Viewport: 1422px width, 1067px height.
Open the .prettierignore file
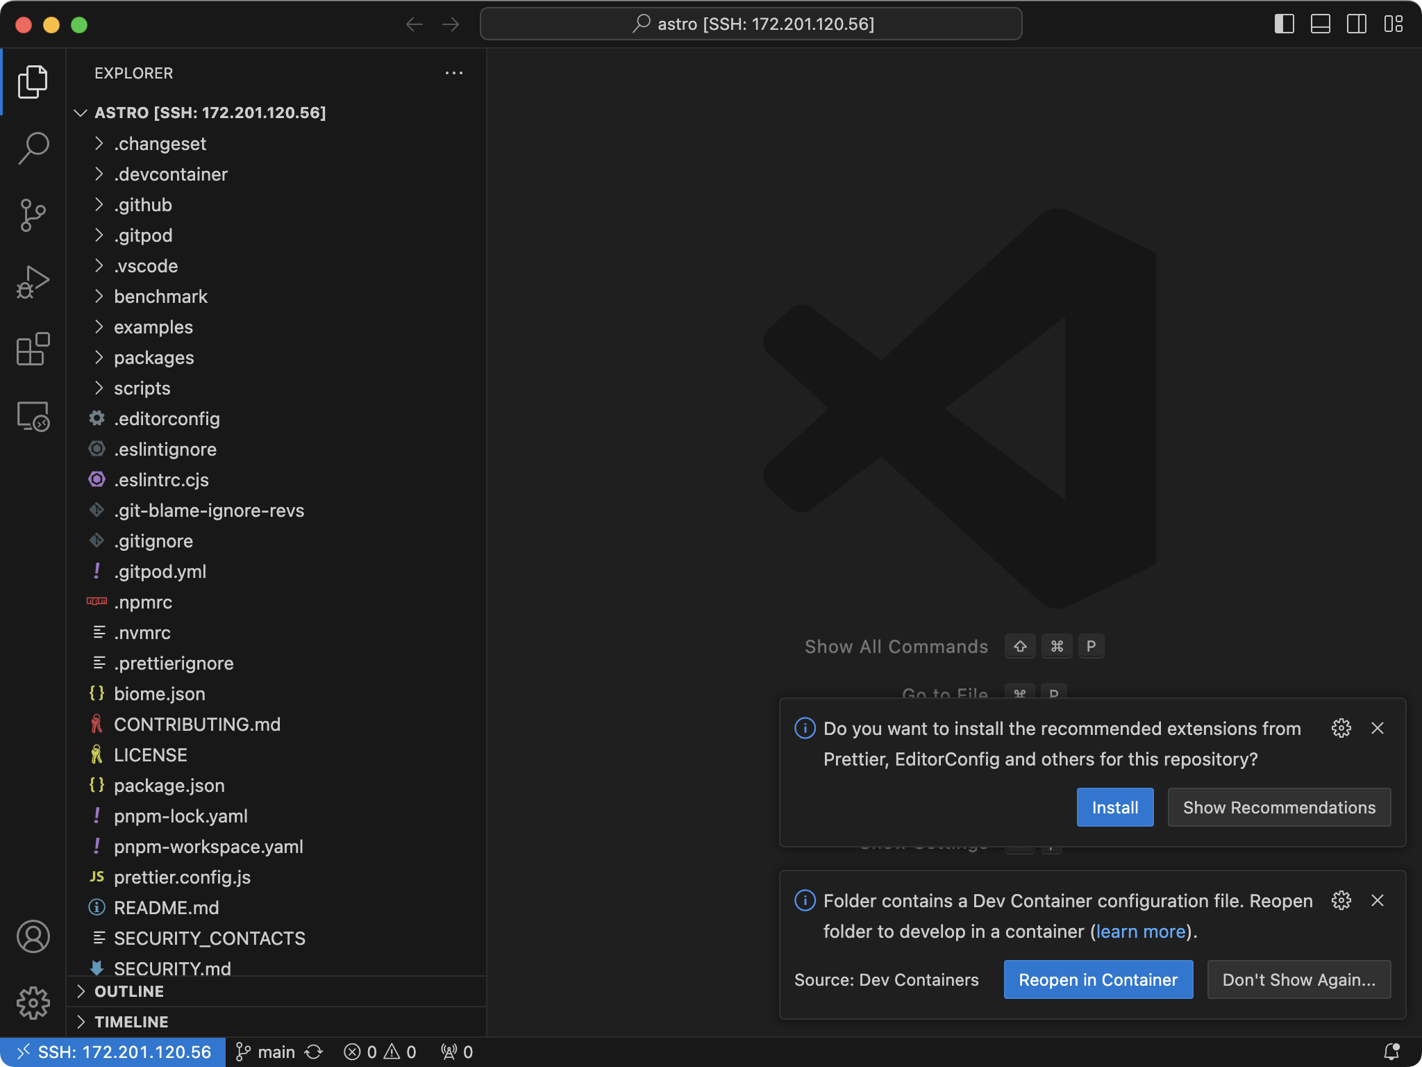coord(276,663)
